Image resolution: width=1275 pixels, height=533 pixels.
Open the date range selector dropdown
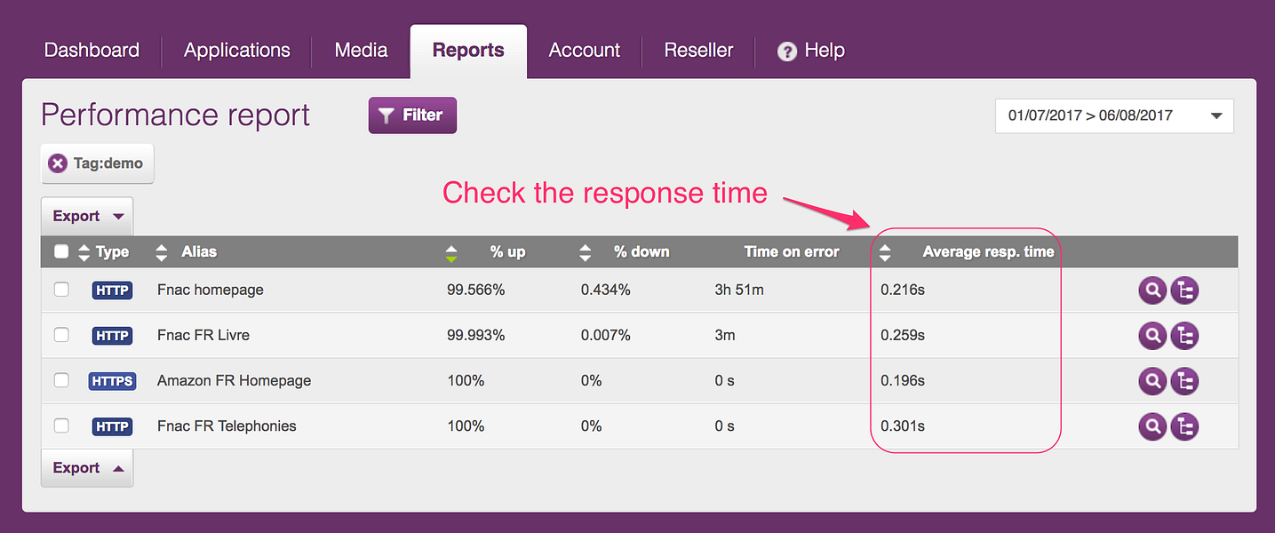click(x=1114, y=115)
